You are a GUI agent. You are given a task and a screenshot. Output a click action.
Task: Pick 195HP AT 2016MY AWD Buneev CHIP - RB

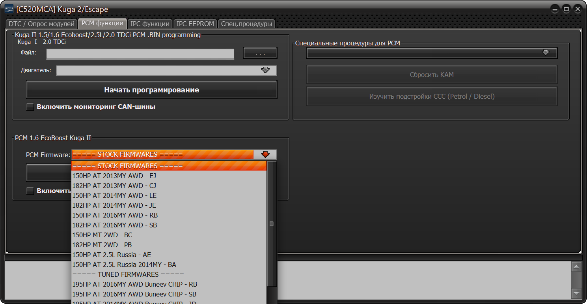pyautogui.click(x=134, y=284)
